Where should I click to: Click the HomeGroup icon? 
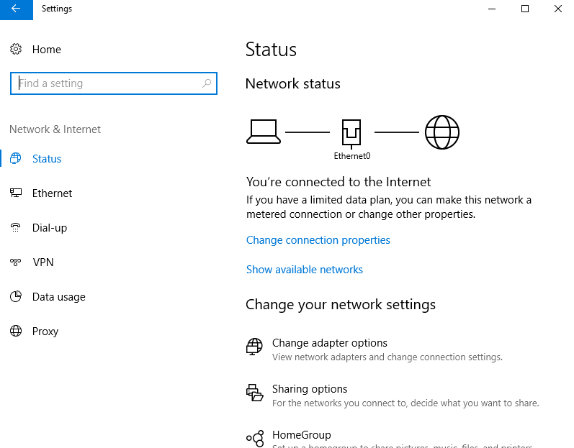click(x=254, y=438)
